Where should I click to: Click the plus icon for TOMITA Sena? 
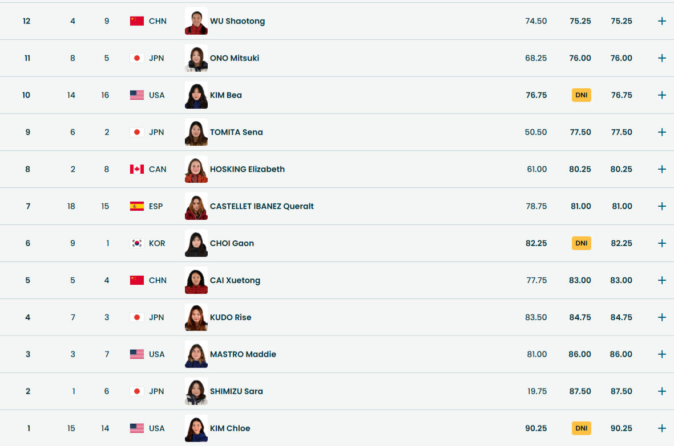(662, 132)
